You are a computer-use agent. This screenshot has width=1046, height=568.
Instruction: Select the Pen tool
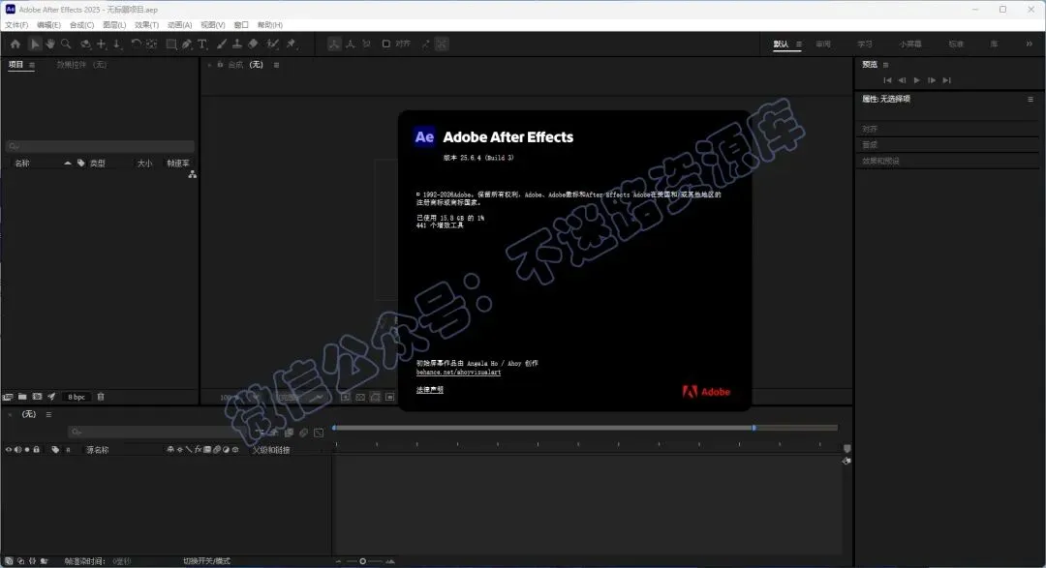tap(187, 44)
